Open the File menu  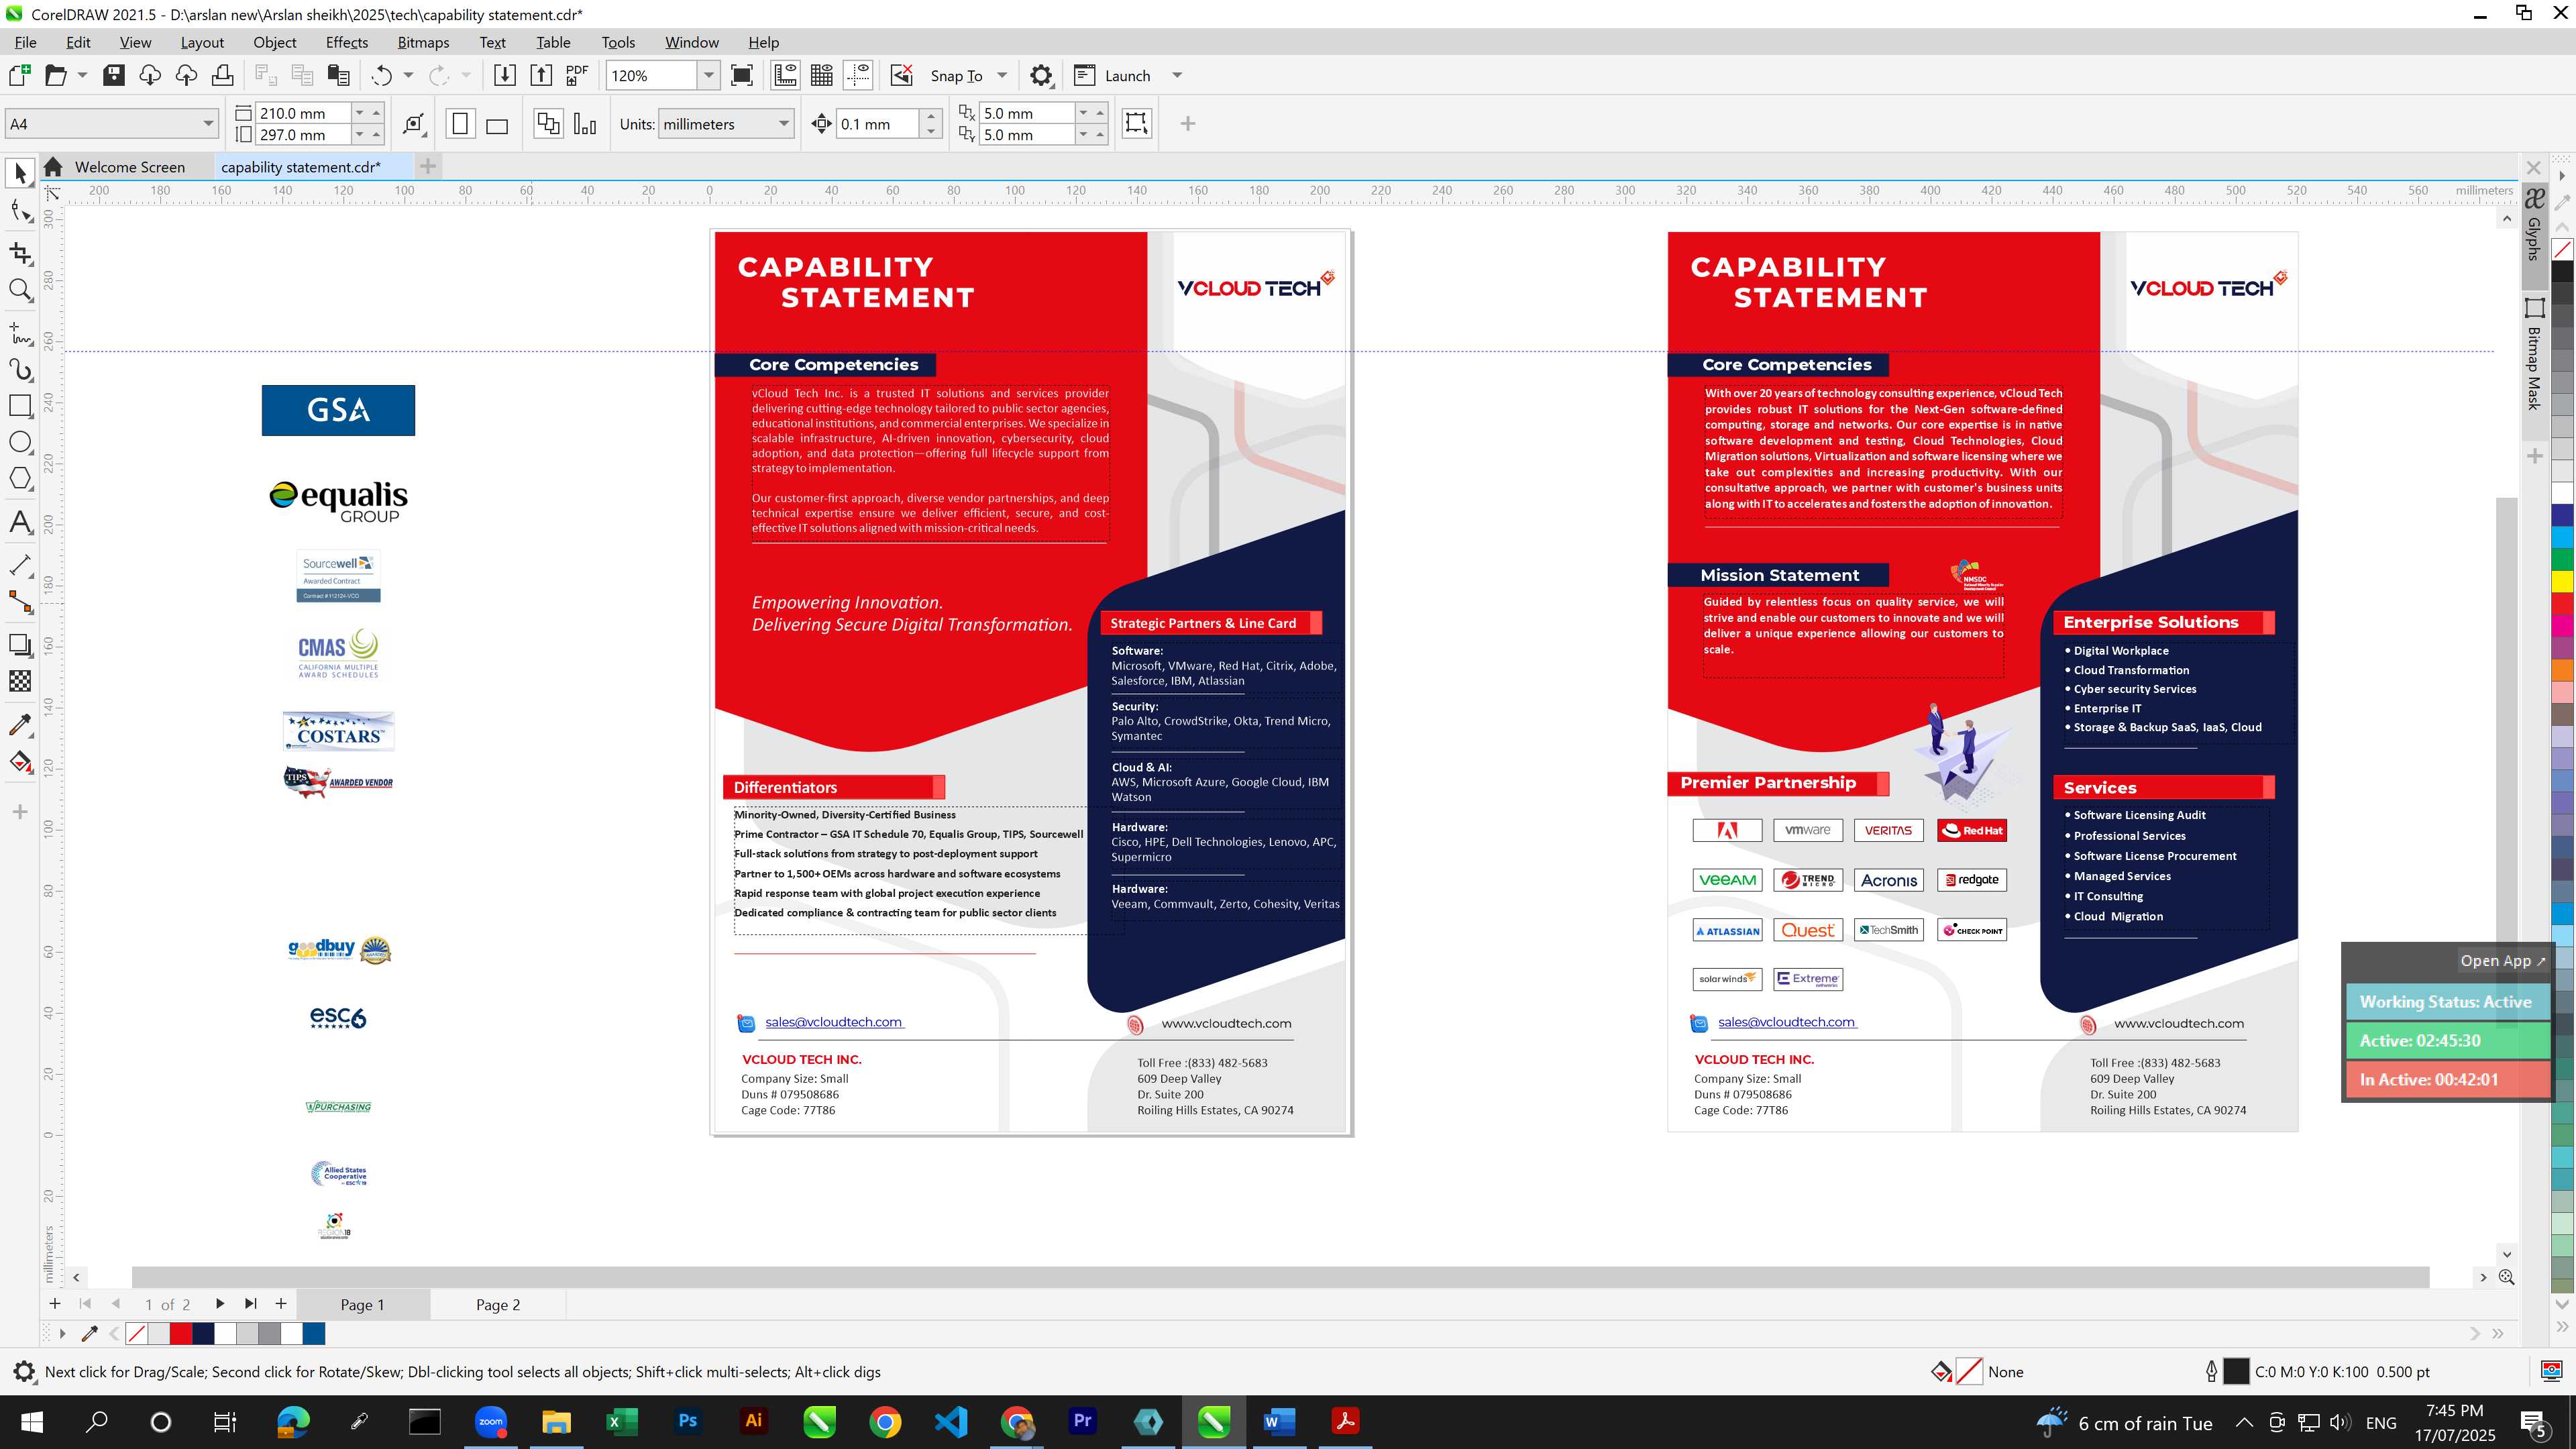click(26, 42)
